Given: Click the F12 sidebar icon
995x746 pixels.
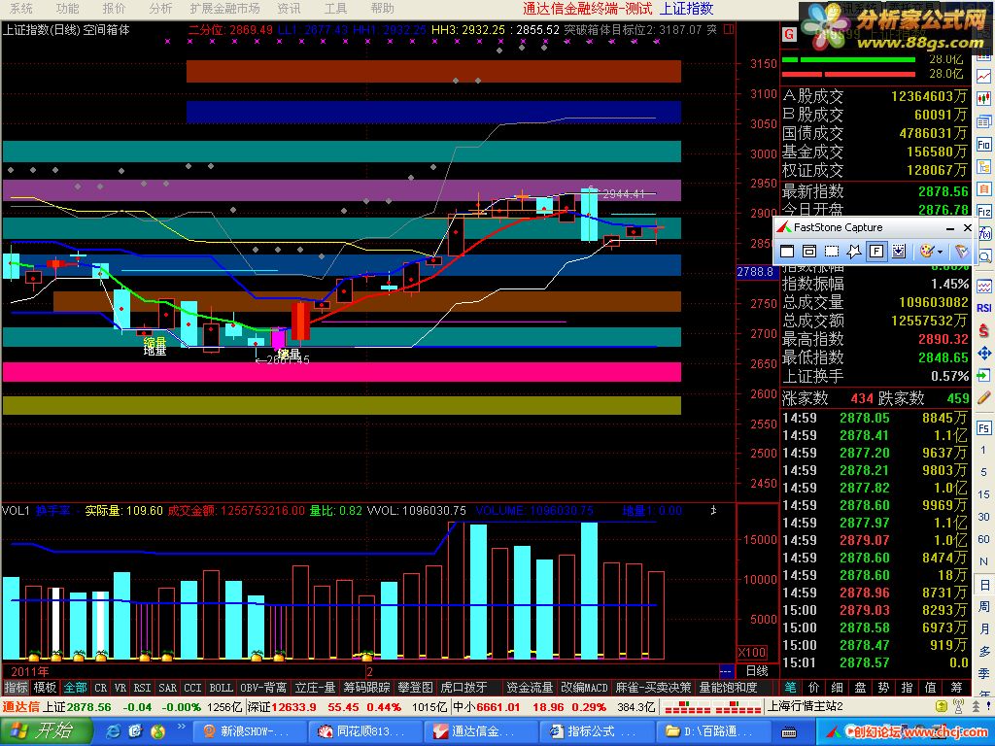Looking at the screenshot, I should 984,211.
